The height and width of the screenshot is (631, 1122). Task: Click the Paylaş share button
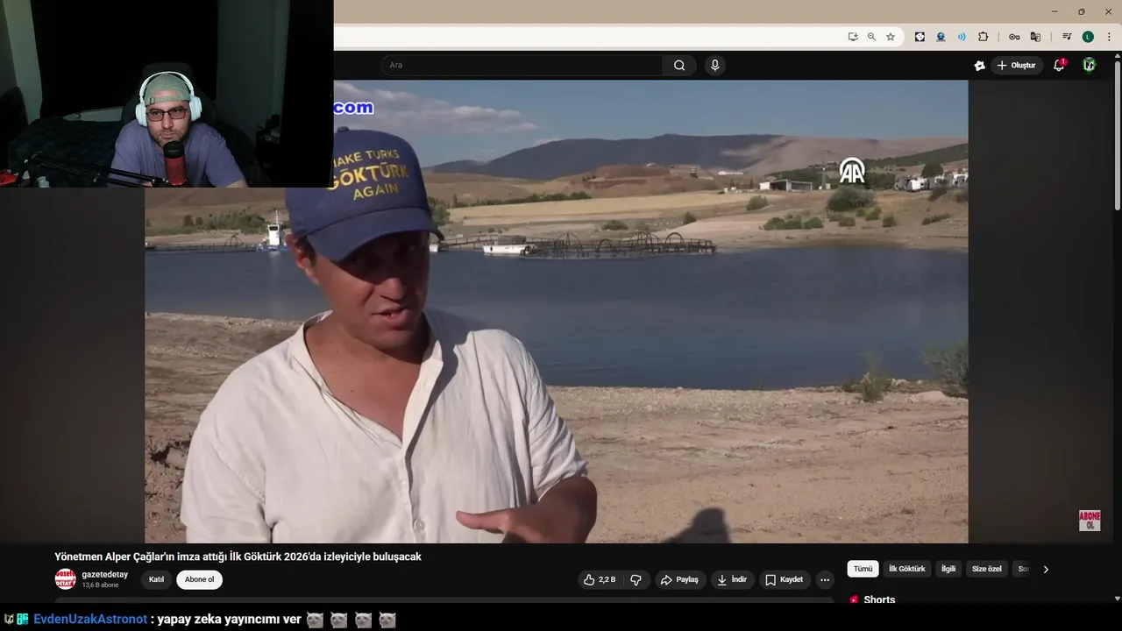(680, 579)
